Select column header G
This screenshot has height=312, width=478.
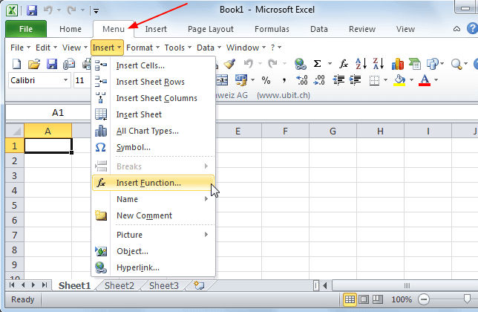tap(333, 131)
